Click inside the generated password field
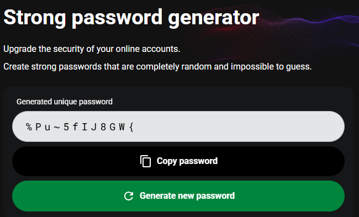Screen dimensions: 359x217 (x=178, y=126)
